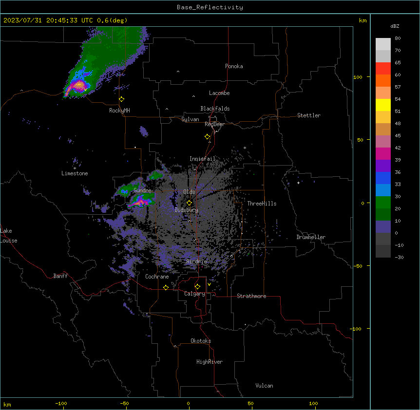
Task: Click the yellow V marker in northwest storm
Action: click(85, 90)
